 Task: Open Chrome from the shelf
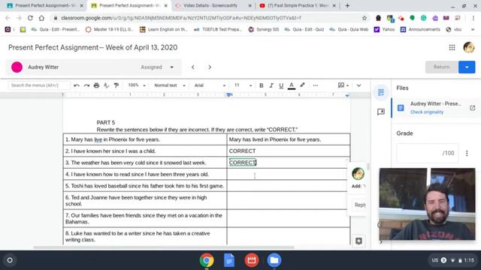pyautogui.click(x=207, y=260)
